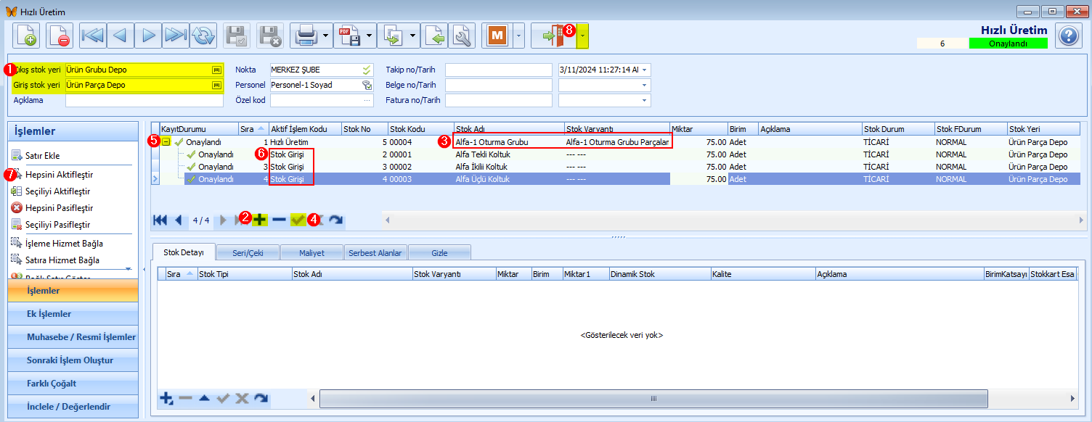Confirm grid row with yellow check icon
Screen dimensions: 1092x422
pos(298,220)
